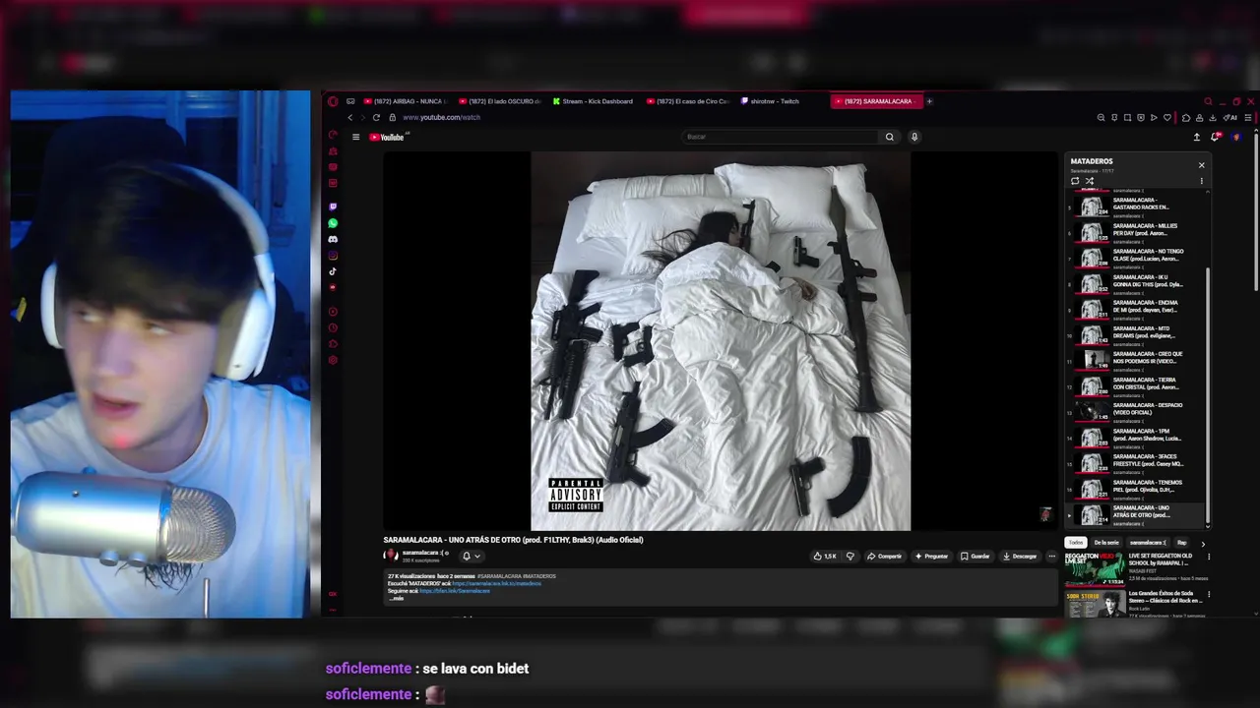Screen dimensions: 1260x708
Task: Click the Preguntar button
Action: point(931,556)
